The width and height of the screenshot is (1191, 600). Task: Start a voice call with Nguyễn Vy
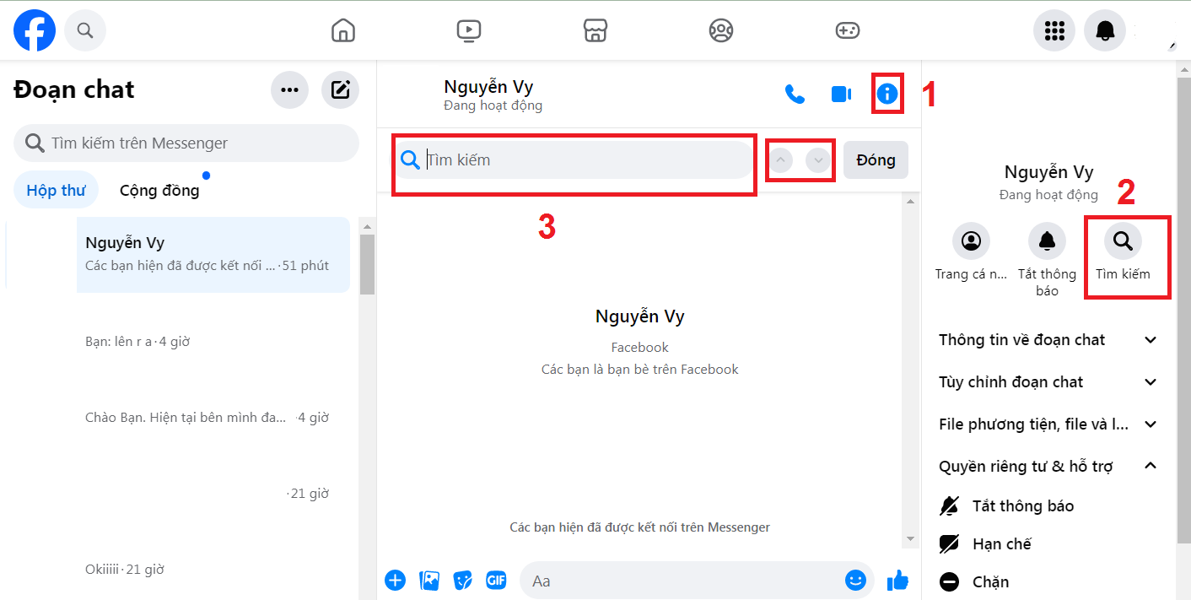click(x=795, y=94)
